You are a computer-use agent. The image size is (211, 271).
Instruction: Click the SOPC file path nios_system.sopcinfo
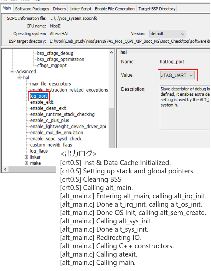tap(74, 19)
